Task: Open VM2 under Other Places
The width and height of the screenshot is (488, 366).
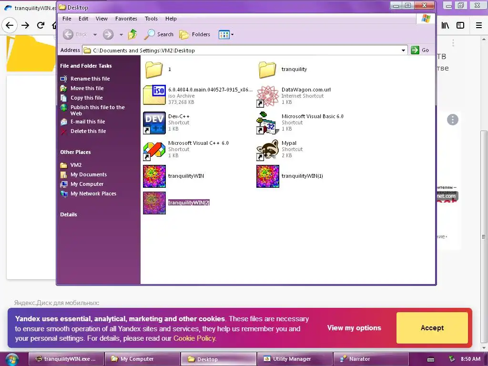Action: pos(76,165)
